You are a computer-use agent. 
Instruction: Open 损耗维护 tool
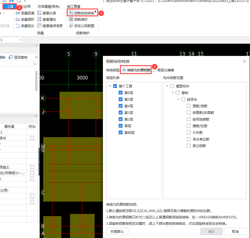[x=78, y=20]
